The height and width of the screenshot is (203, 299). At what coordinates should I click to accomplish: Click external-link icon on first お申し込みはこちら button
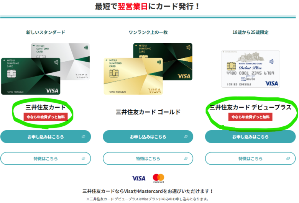(x=83, y=137)
